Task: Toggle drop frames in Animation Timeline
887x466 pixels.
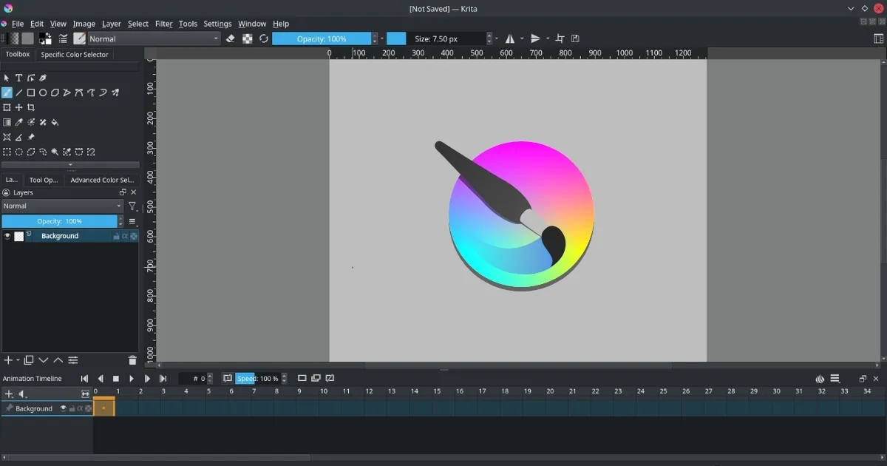Action: (x=228, y=378)
